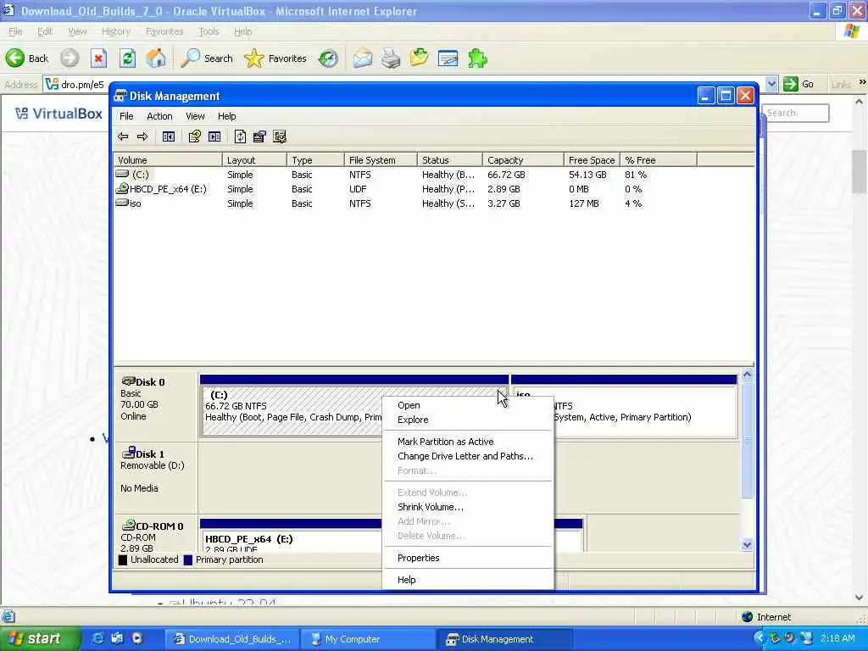Sort by the Capacity column header
Viewport: 868px width, 651px height.
coord(522,160)
